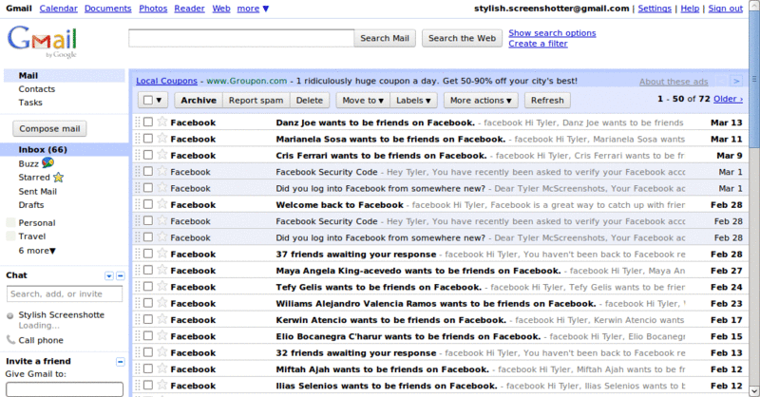Click the Call phone handset icon
Screen dimensions: 760x397
(x=10, y=340)
